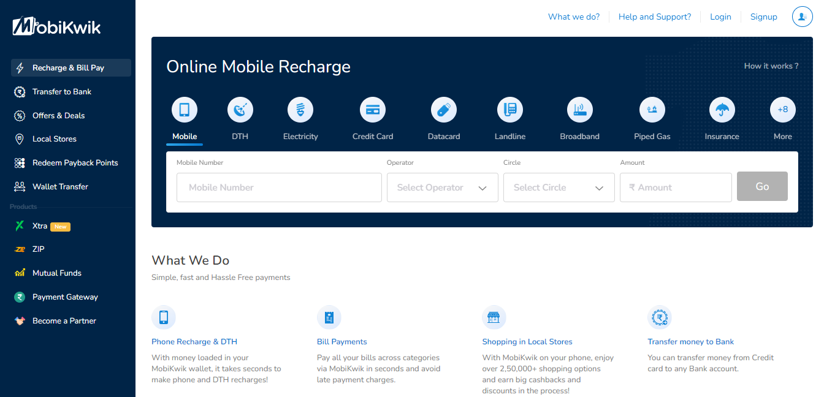This screenshot has width=824, height=397.
Task: Open the +8 More categories circle
Action: 783,110
